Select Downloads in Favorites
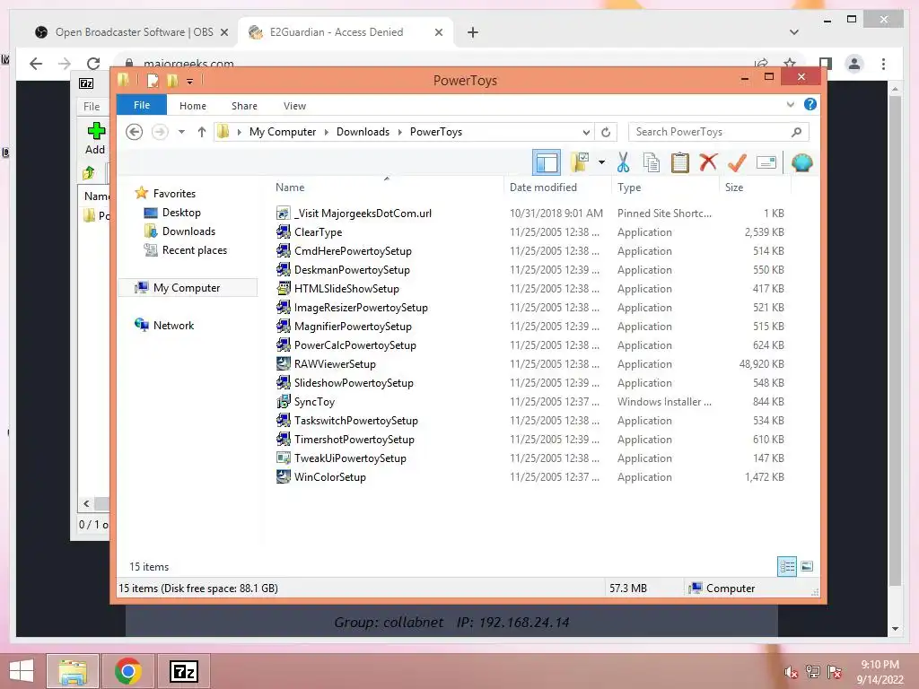The image size is (919, 689). pos(188,231)
